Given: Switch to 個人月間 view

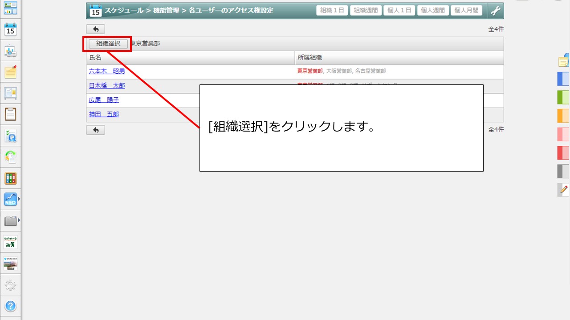Looking at the screenshot, I should [466, 11].
